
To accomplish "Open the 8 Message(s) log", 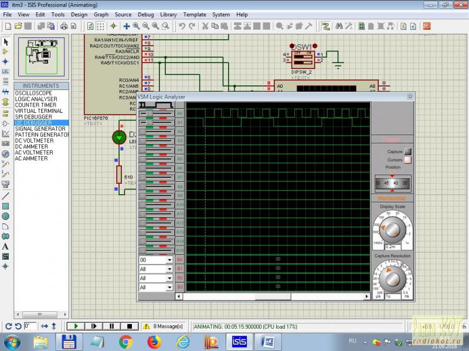I will (164, 326).
